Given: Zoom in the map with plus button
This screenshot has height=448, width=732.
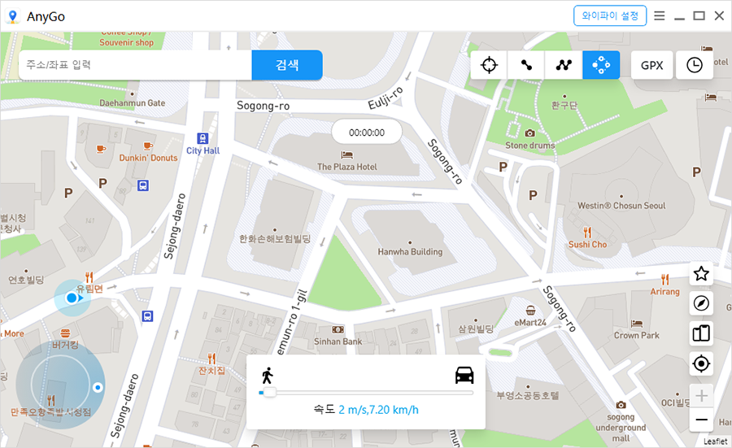Looking at the screenshot, I should click(x=701, y=396).
